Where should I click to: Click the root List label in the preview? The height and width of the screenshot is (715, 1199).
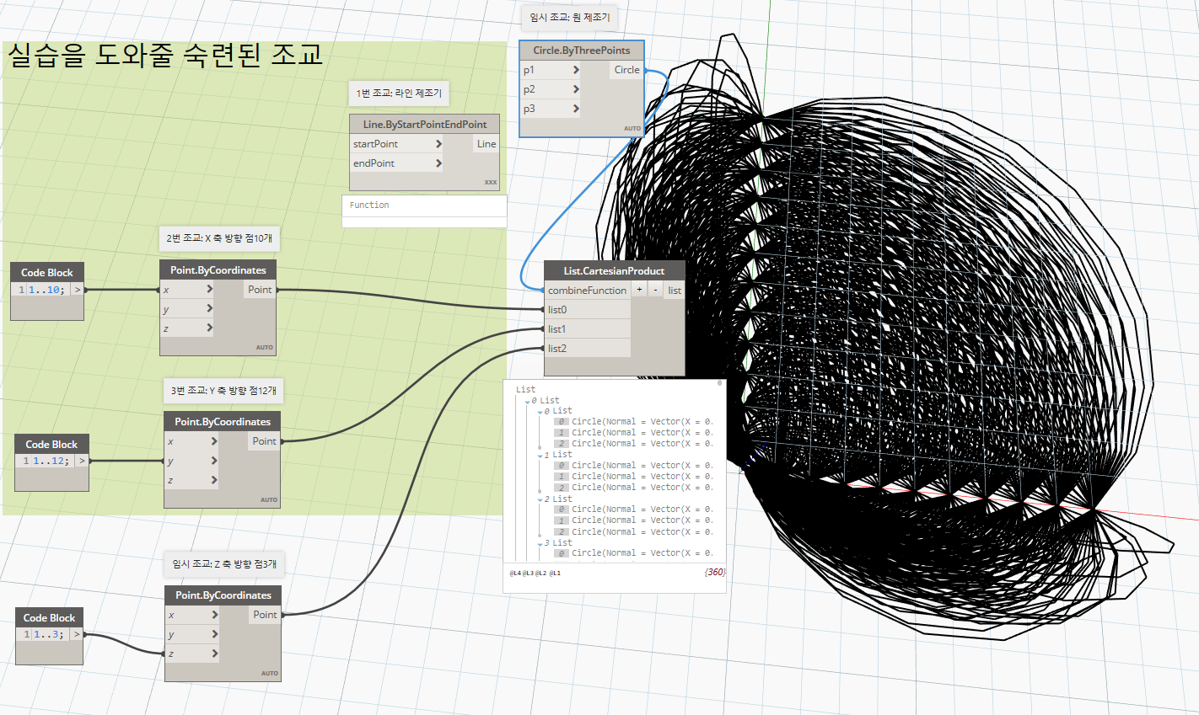click(x=525, y=390)
